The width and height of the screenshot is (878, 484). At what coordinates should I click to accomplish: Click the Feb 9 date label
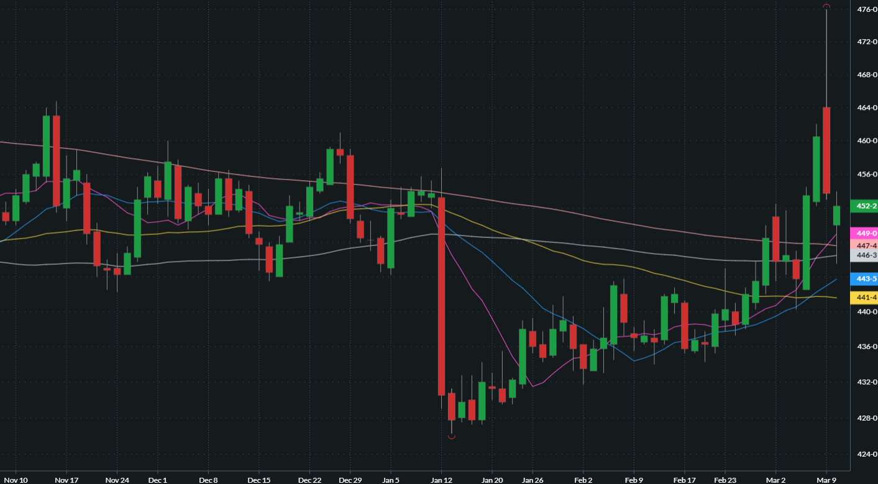click(x=633, y=480)
